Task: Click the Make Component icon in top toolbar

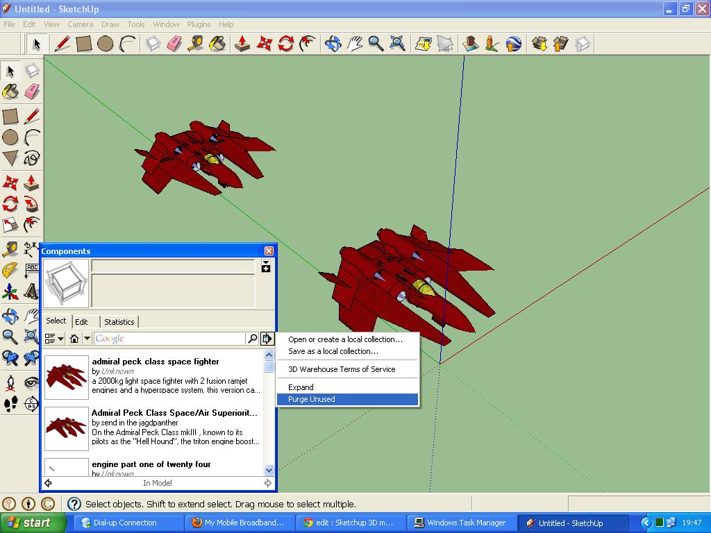Action: pyautogui.click(x=153, y=44)
